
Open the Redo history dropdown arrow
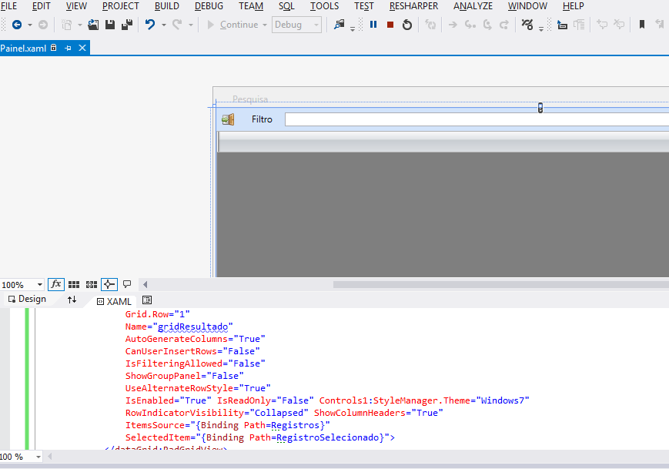click(191, 25)
